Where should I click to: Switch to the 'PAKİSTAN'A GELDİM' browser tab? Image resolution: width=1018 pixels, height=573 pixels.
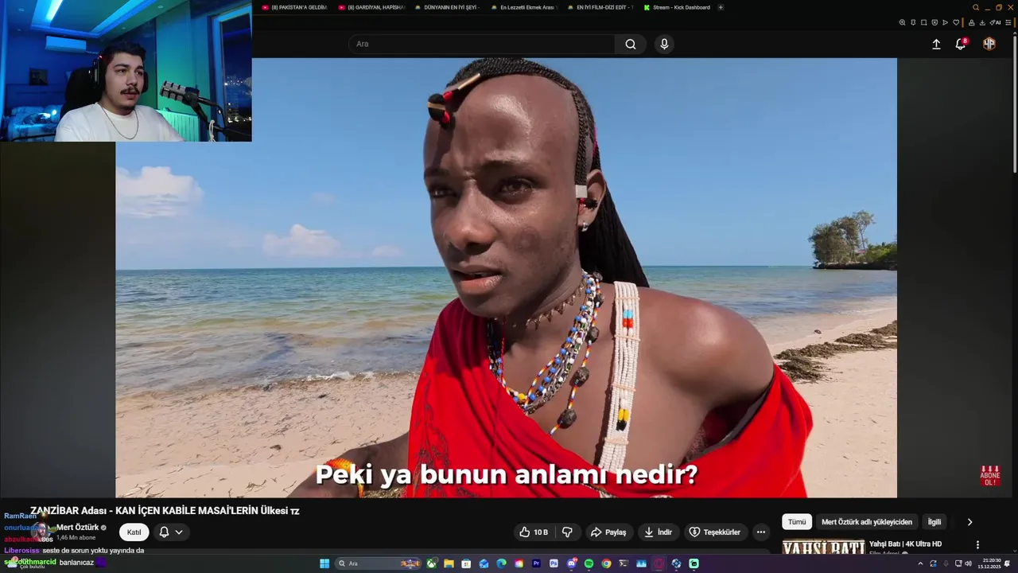pyautogui.click(x=295, y=7)
